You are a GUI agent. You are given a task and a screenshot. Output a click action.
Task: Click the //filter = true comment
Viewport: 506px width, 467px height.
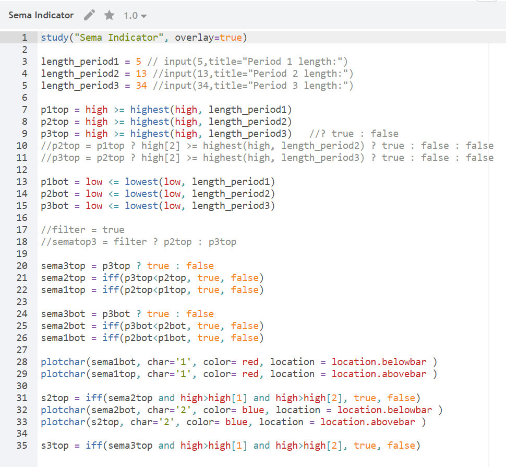(82, 229)
